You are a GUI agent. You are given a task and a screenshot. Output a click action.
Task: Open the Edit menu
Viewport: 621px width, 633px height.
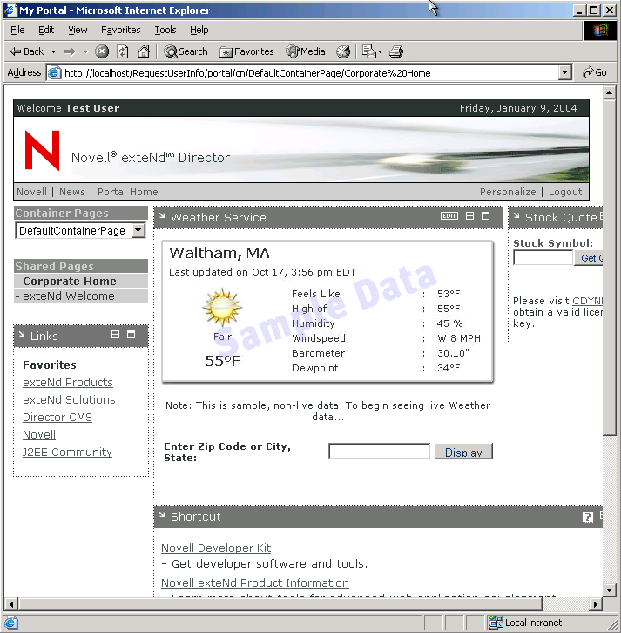(x=46, y=30)
